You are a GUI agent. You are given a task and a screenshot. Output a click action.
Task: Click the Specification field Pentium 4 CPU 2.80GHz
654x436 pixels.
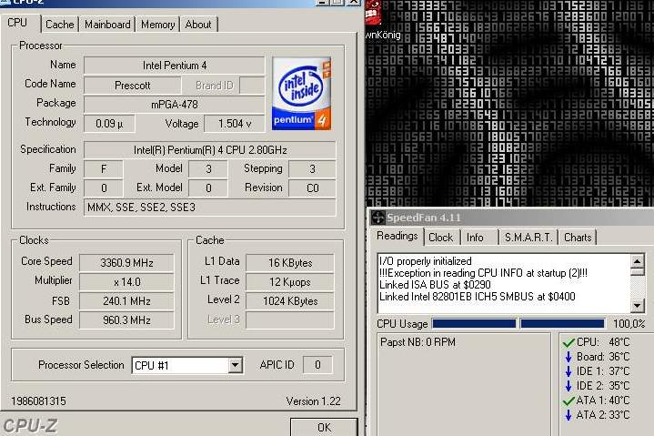coord(210,150)
